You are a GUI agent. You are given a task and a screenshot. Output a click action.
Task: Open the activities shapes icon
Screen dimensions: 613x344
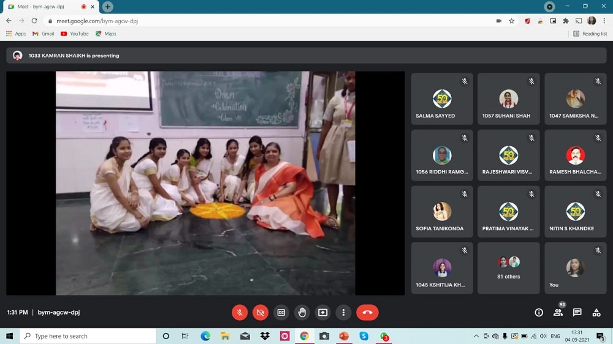596,312
